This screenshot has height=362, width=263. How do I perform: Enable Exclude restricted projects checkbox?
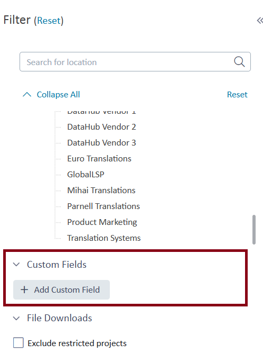tap(18, 342)
